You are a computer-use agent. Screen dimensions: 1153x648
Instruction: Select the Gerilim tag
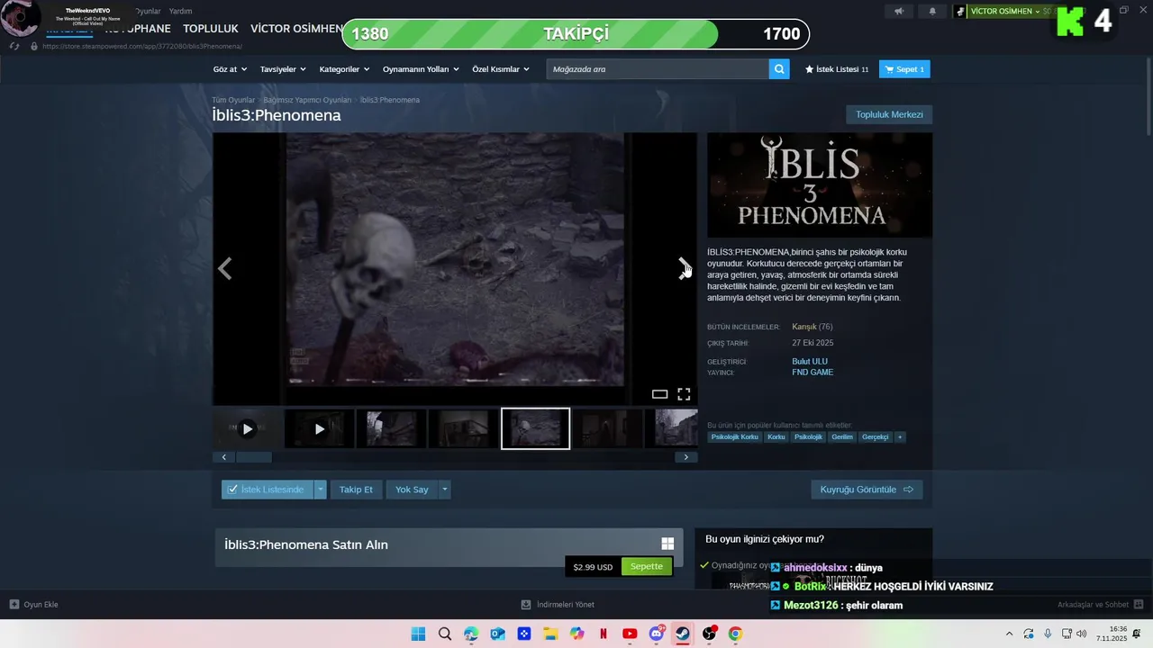click(842, 436)
